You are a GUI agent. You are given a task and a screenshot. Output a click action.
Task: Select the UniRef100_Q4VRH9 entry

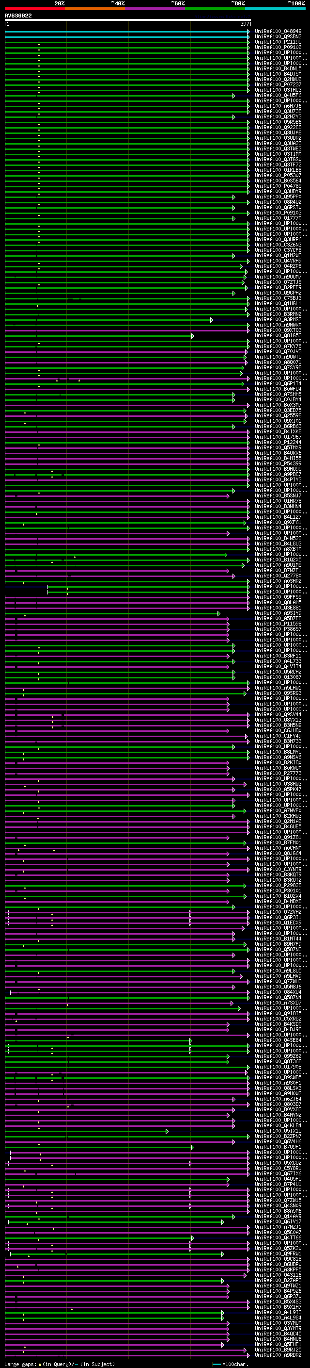click(278, 261)
